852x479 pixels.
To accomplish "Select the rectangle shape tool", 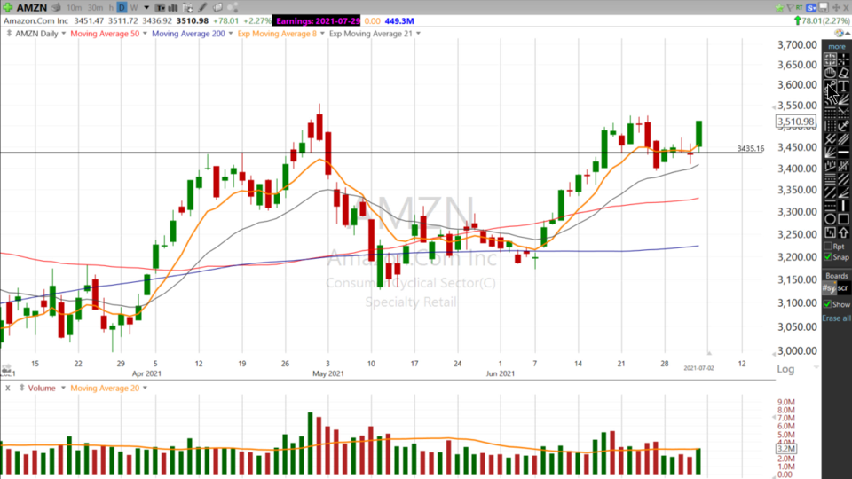I will pyautogui.click(x=844, y=219).
